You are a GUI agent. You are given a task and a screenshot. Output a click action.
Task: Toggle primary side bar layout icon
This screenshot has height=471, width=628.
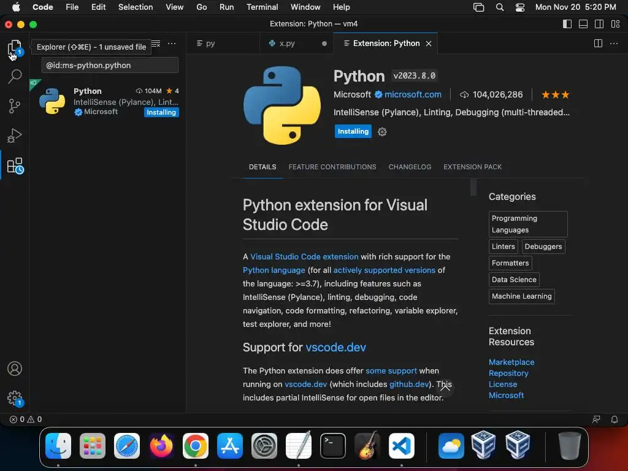click(x=567, y=24)
